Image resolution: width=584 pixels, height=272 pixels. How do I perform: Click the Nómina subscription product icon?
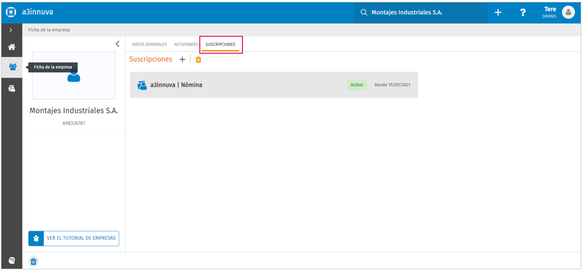point(142,85)
